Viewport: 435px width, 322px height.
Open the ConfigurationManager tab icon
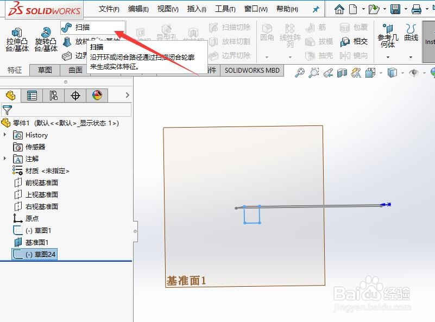point(54,96)
